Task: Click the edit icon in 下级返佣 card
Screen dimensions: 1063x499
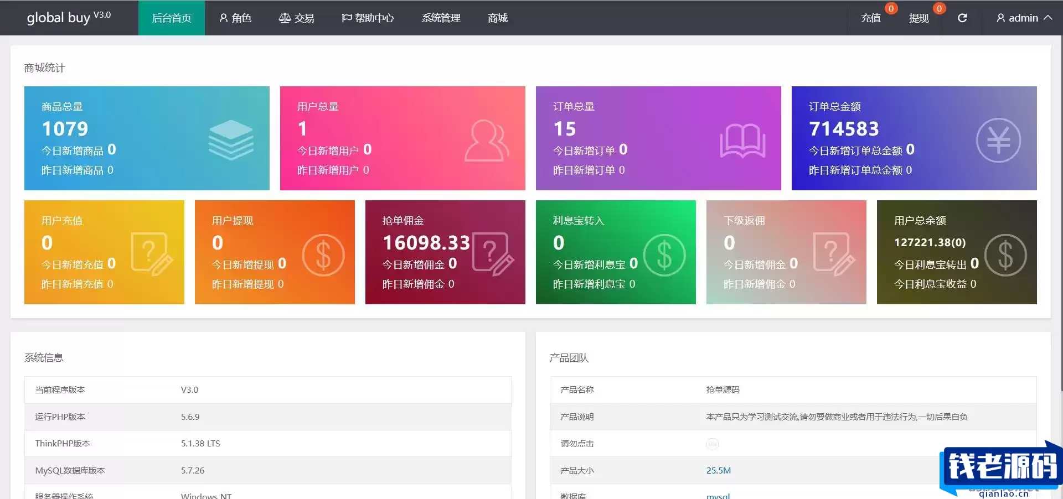Action: click(834, 254)
